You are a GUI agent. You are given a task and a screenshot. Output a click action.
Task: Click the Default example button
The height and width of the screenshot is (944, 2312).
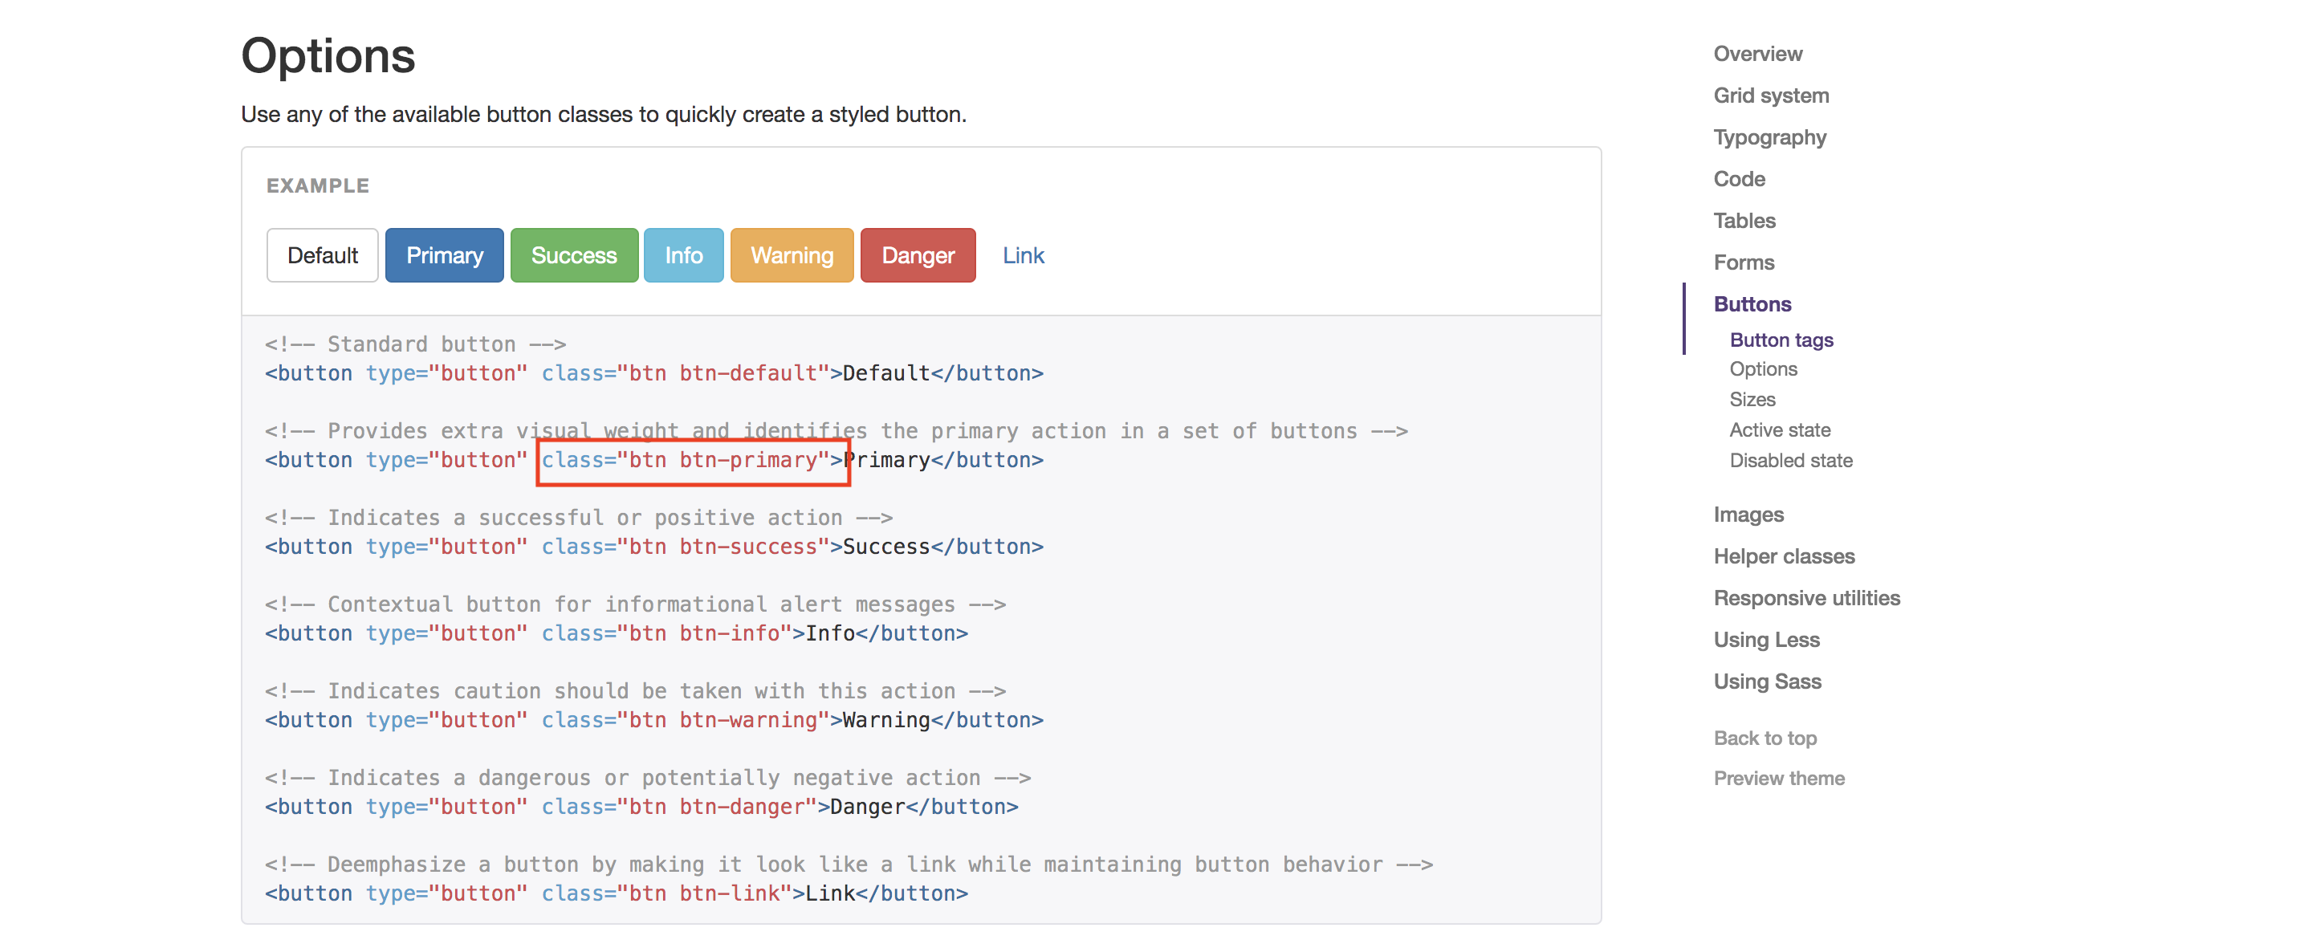[322, 256]
